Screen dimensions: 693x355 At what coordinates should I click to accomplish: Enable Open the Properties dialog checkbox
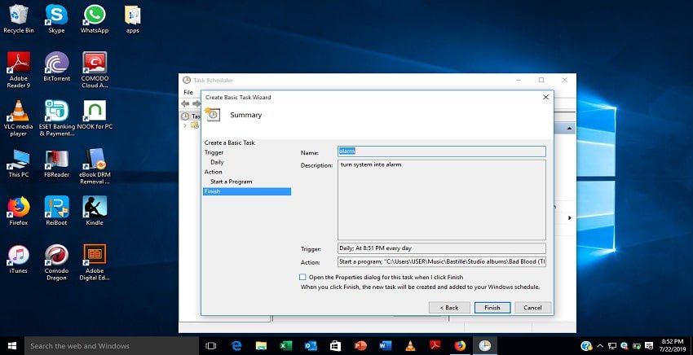(302, 278)
